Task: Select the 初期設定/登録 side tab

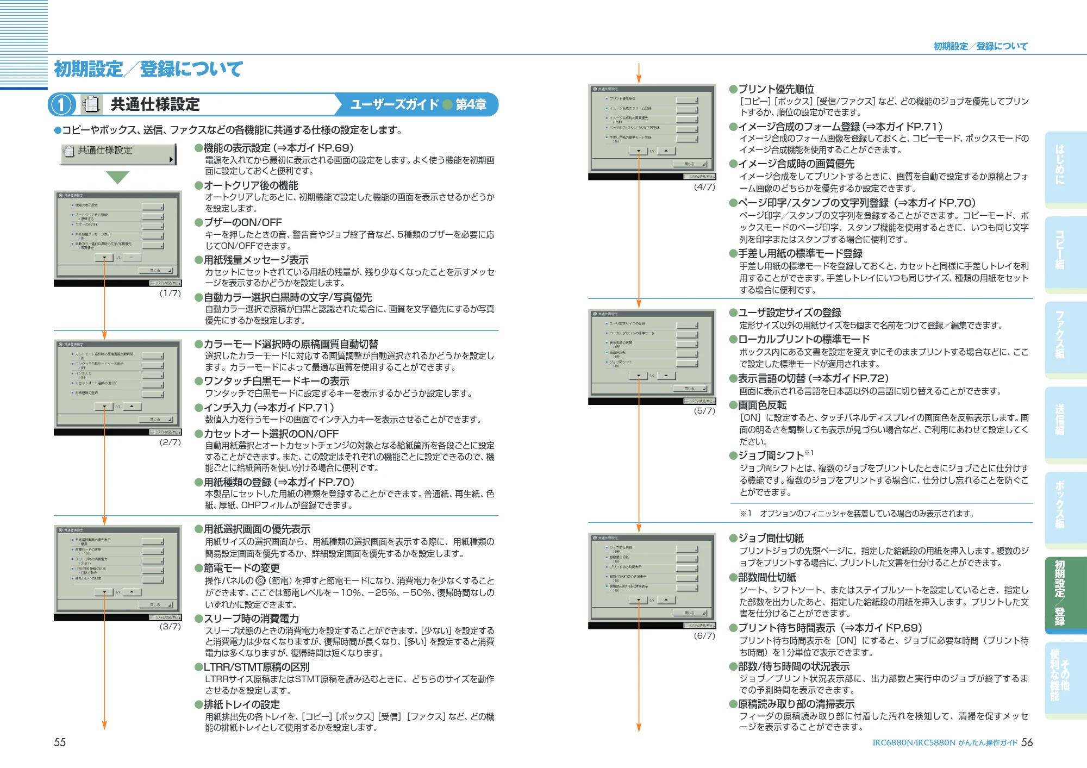Action: 1065,595
